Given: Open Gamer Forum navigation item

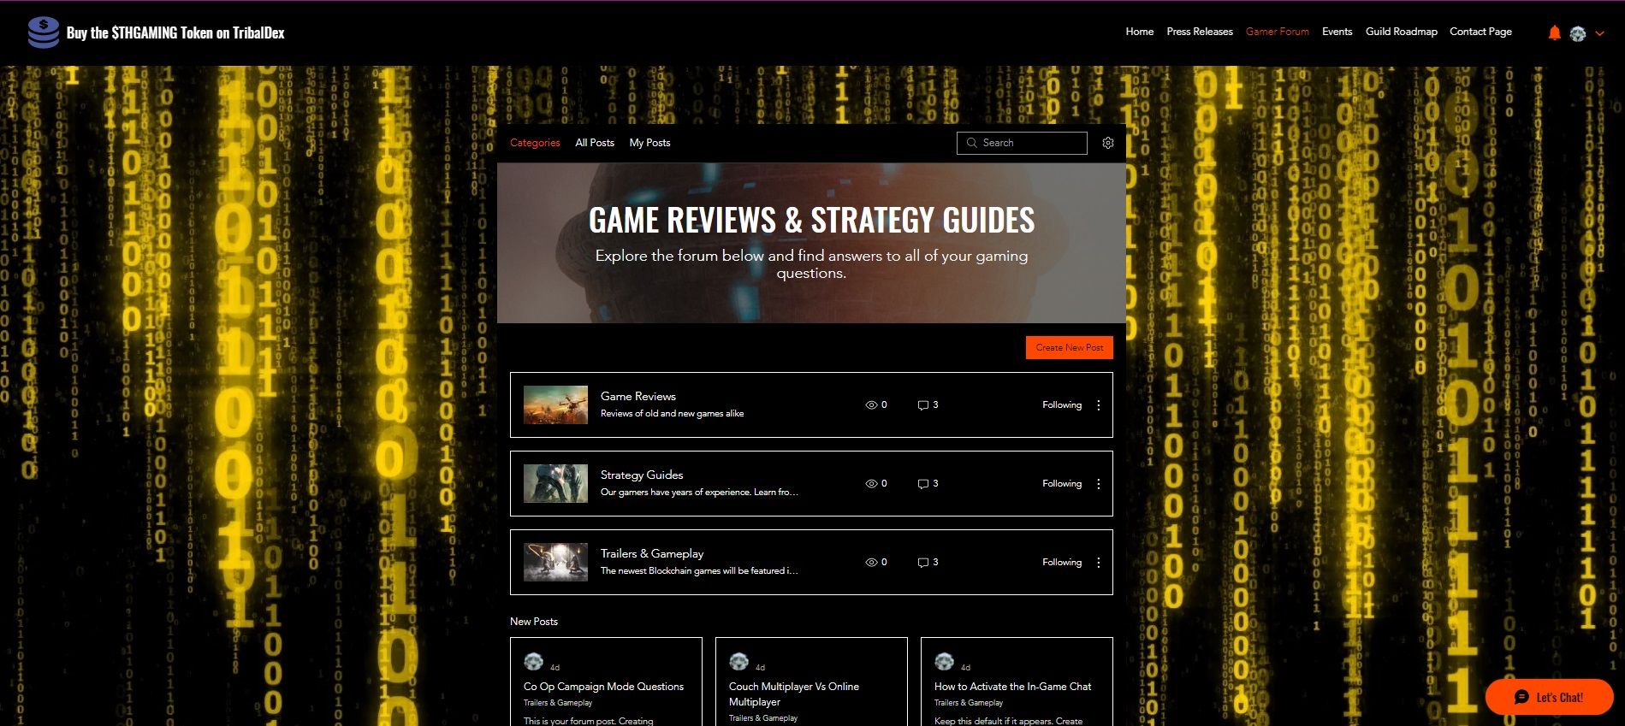Looking at the screenshot, I should pos(1277,32).
